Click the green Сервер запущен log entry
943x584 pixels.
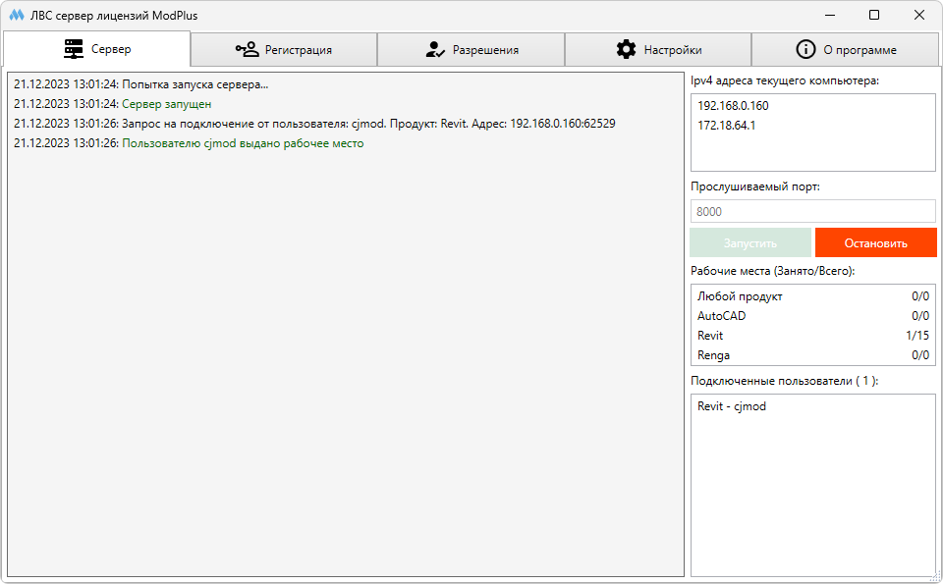pyautogui.click(x=166, y=104)
